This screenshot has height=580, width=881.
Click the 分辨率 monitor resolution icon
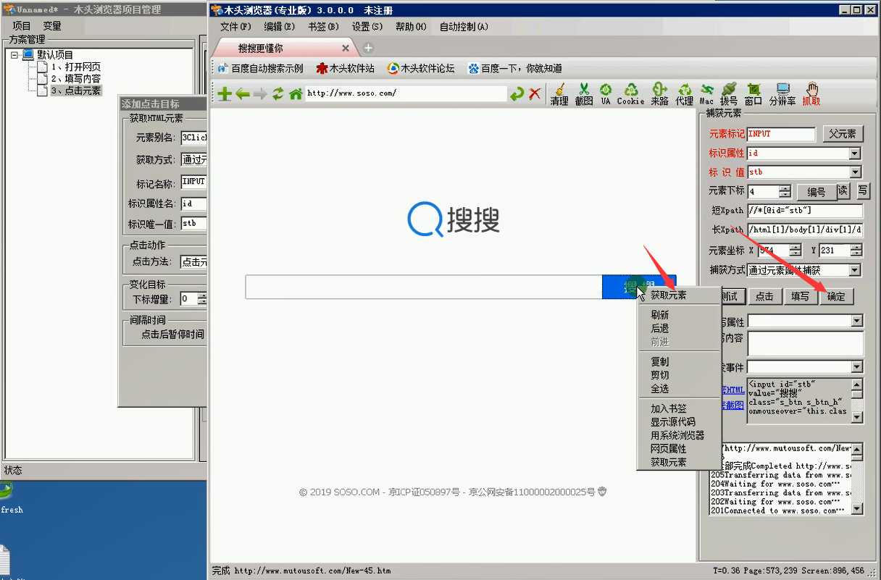[782, 94]
